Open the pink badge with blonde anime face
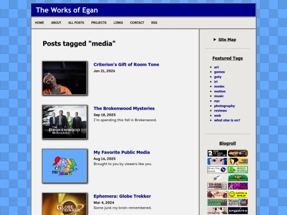 pyautogui.click(x=217, y=211)
